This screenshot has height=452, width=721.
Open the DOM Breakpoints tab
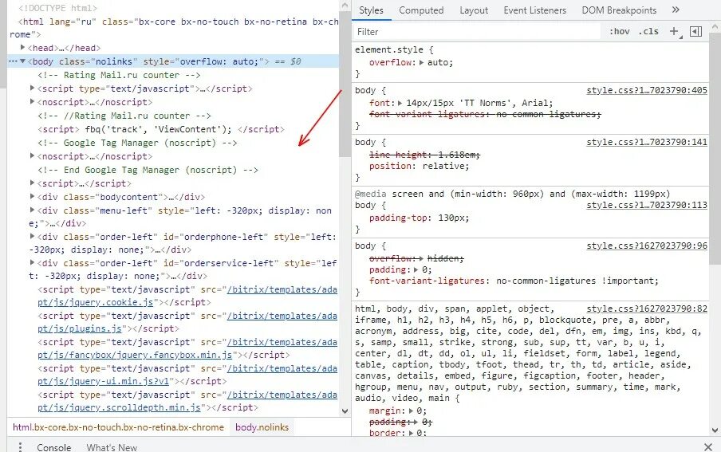point(619,10)
